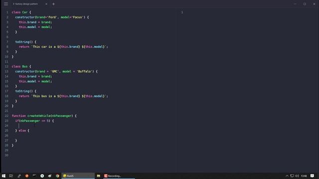
Task: Open File Explorer from the taskbar
Action: tap(99, 176)
